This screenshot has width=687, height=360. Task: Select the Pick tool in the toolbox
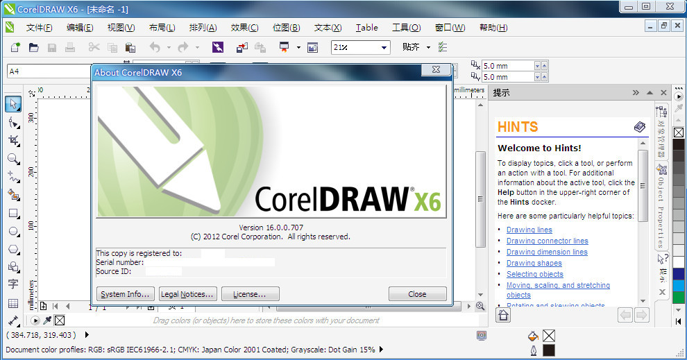point(12,104)
